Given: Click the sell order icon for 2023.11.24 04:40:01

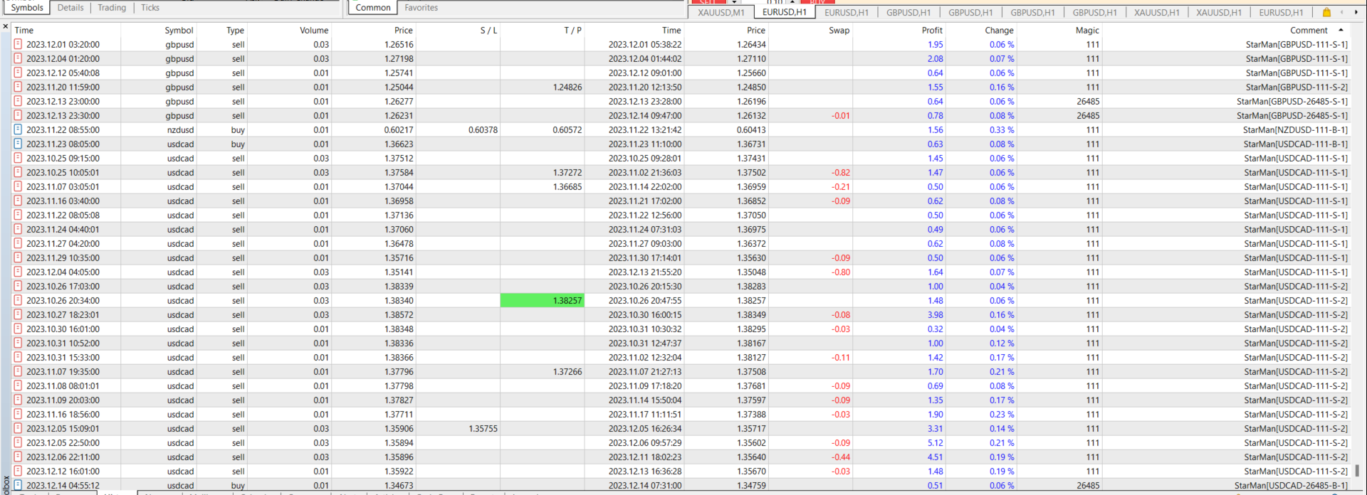Looking at the screenshot, I should pyautogui.click(x=18, y=229).
